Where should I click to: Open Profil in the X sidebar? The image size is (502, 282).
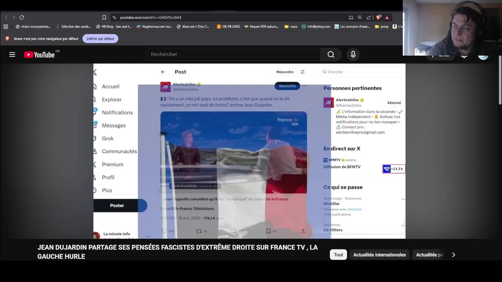pos(108,177)
